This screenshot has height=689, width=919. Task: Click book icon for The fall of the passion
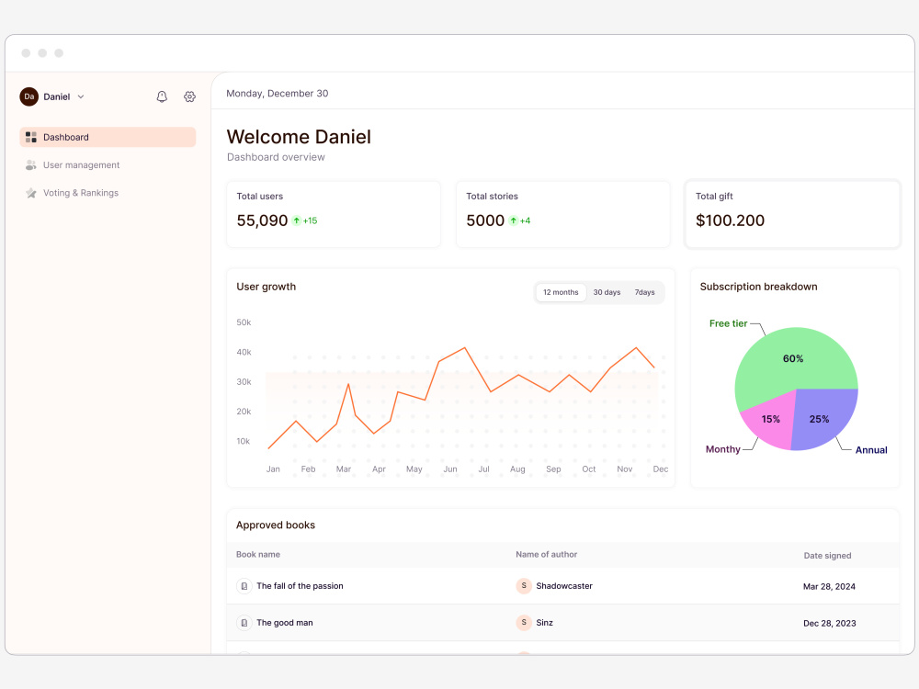click(x=244, y=586)
